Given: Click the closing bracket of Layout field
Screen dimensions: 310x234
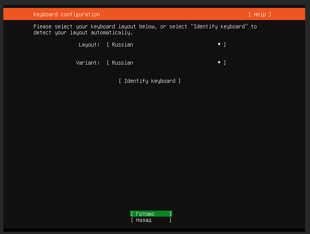Looking at the screenshot, I should click(225, 45).
